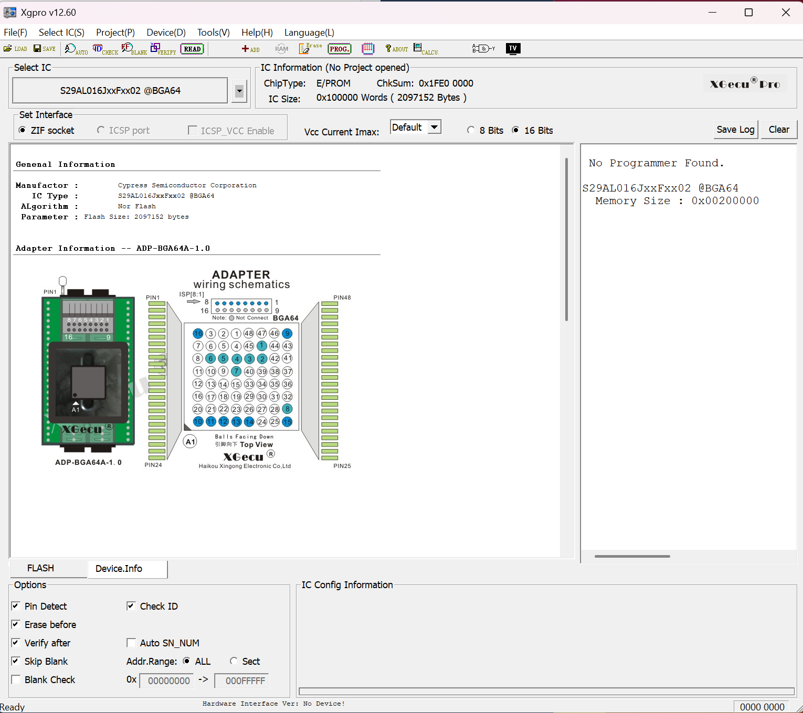Expand the Select IC dropdown arrow
The height and width of the screenshot is (713, 803).
239,91
